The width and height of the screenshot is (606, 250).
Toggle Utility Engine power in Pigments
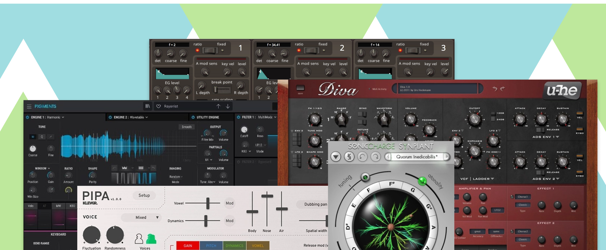[x=193, y=117]
